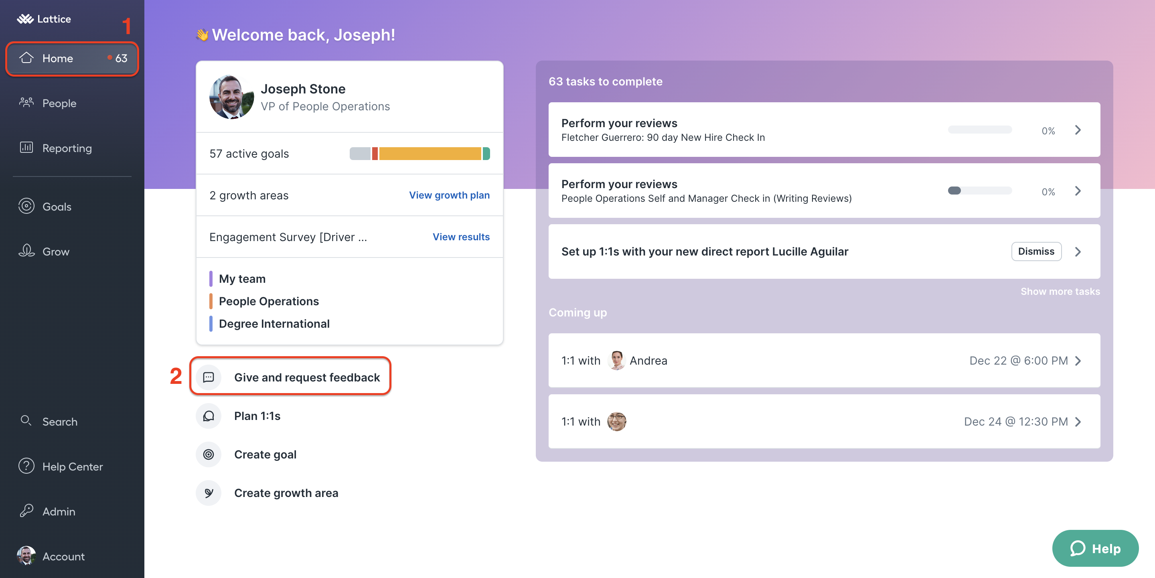Click the green segment of goals bar

486,153
